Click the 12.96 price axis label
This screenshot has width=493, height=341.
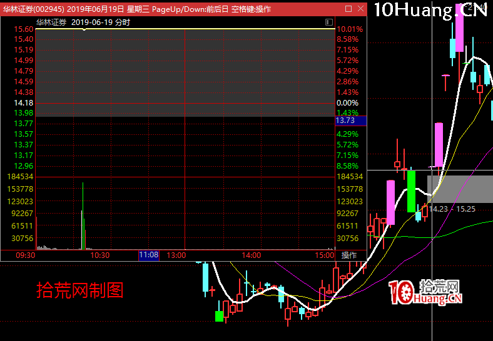click(24, 166)
